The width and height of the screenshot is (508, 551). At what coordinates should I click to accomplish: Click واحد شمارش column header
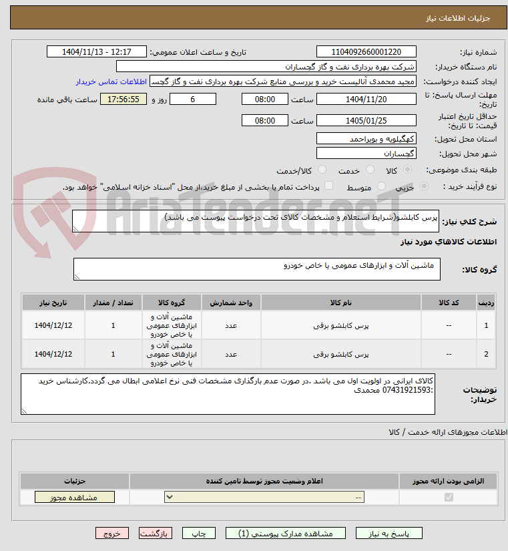(231, 303)
